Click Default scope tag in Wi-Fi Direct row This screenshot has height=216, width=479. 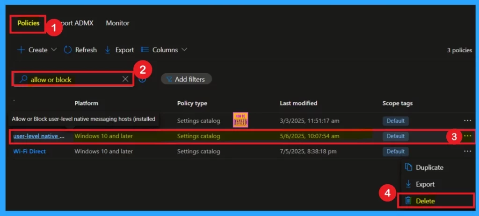coord(396,152)
